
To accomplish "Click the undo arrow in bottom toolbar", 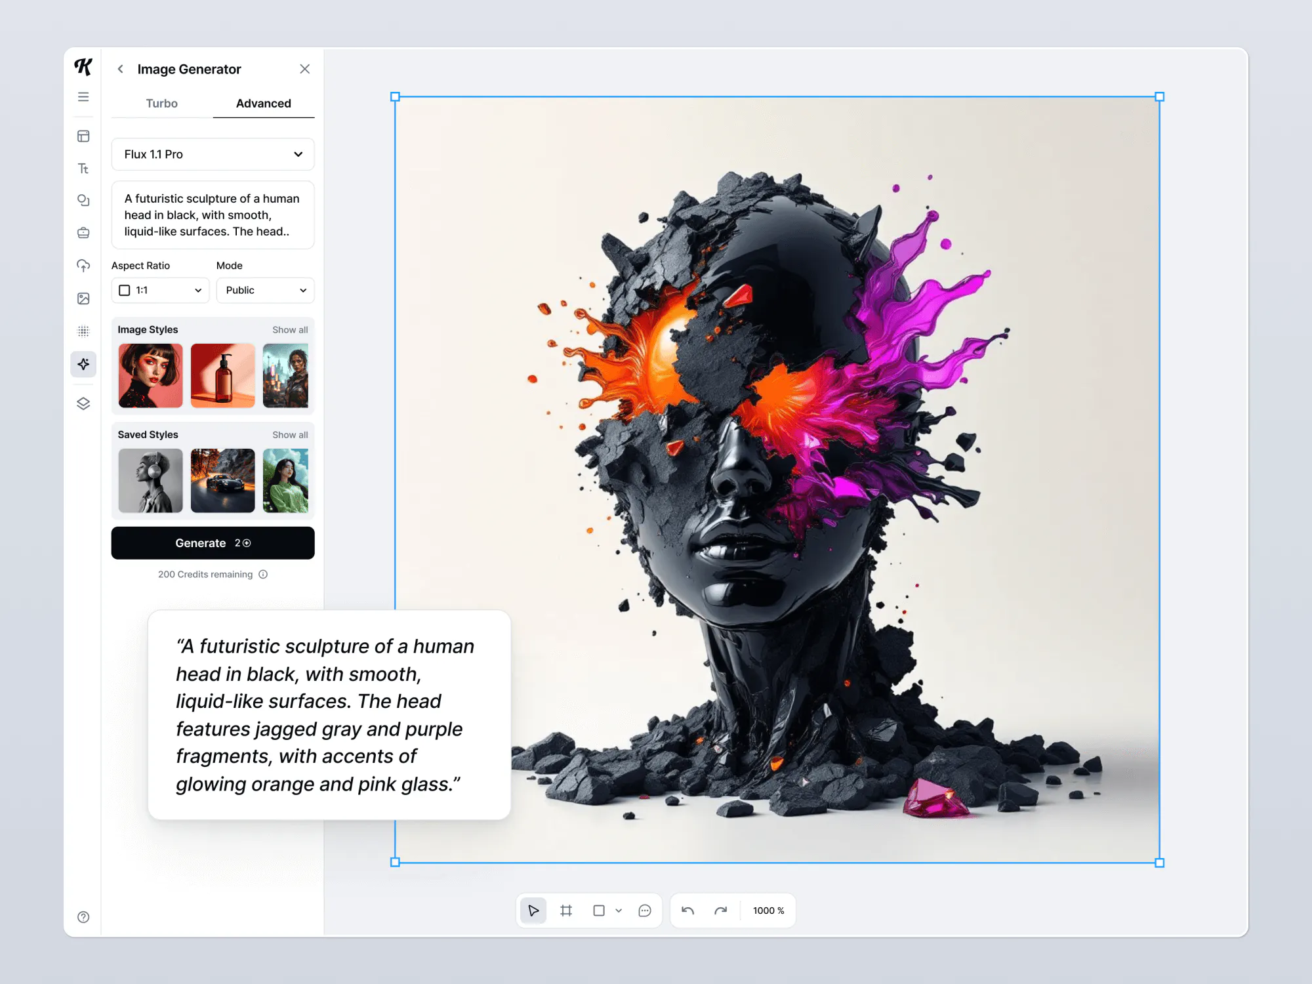I will point(688,911).
